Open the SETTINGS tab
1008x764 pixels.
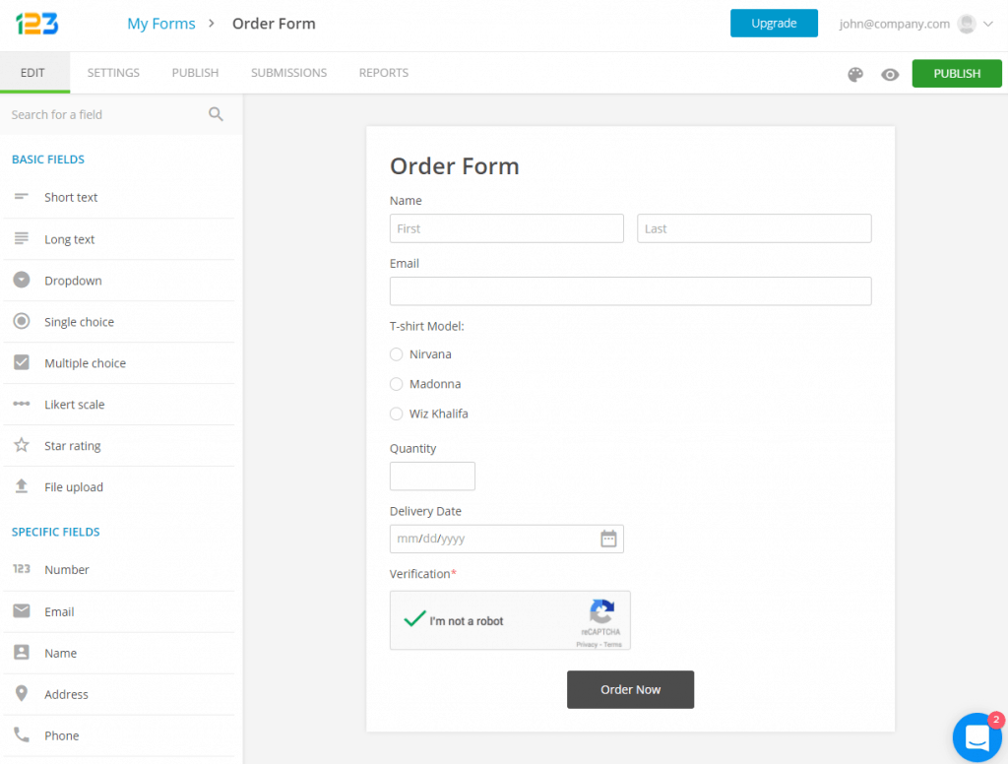[113, 73]
